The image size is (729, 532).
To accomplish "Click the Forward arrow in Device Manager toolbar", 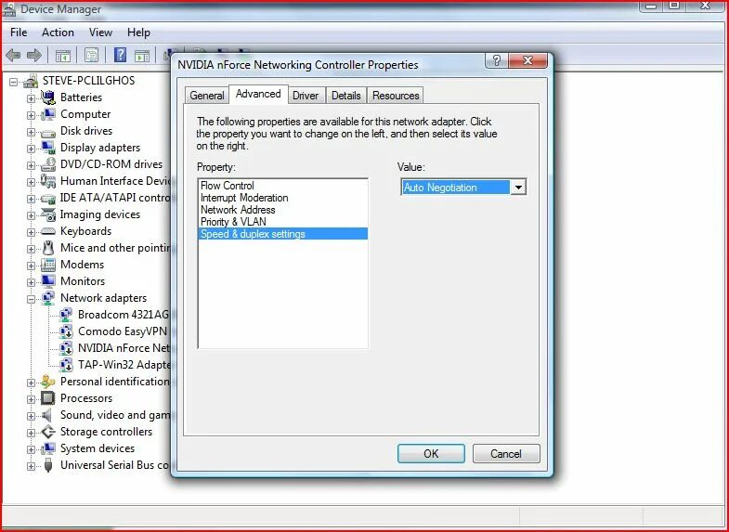I will point(34,56).
